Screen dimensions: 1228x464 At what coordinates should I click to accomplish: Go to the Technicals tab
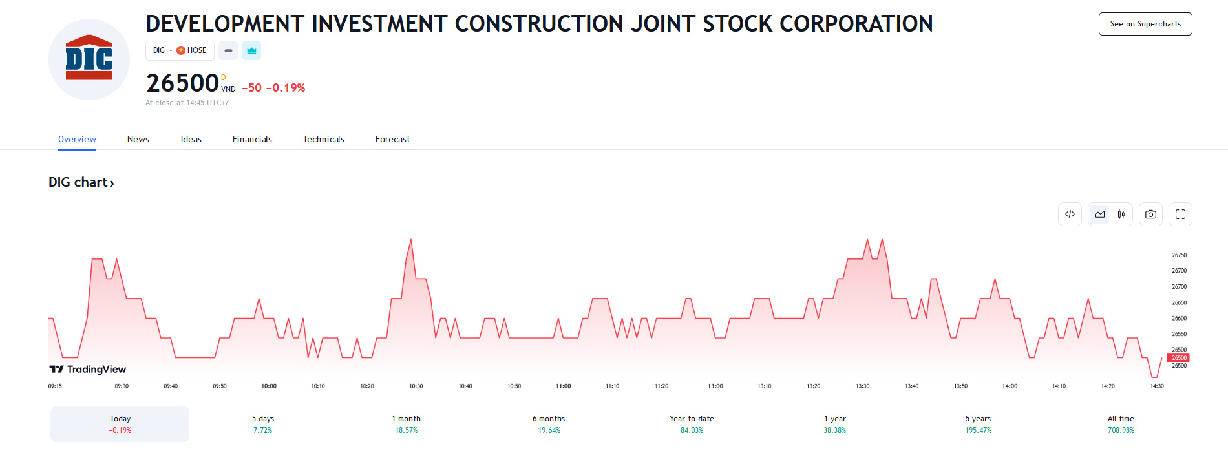(323, 139)
